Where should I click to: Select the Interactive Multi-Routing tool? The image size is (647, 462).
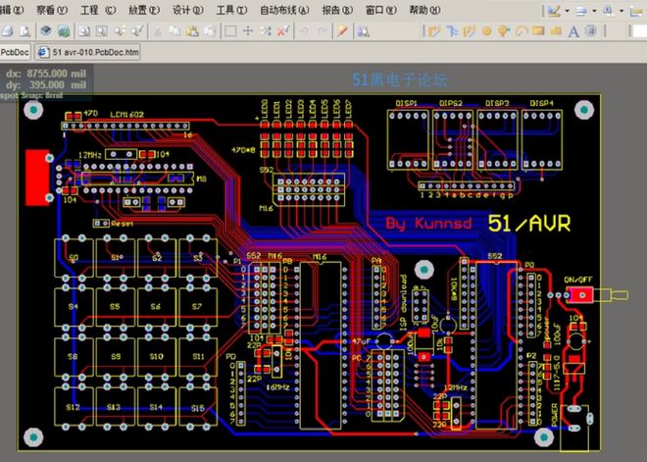point(470,31)
